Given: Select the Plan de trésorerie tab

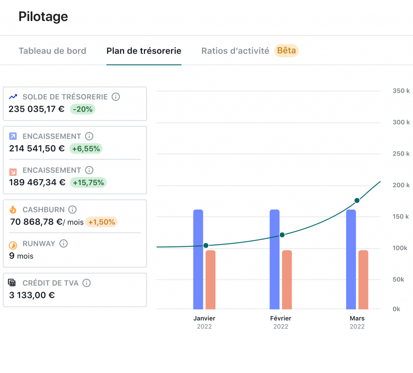Looking at the screenshot, I should coord(144,51).
